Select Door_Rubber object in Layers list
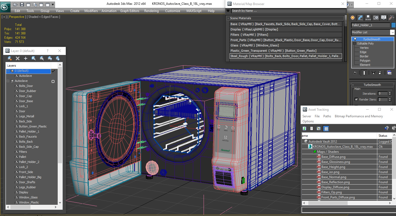Viewport: 396px width, 216px height. coord(28,91)
